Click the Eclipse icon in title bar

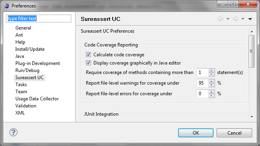tap(7, 6)
